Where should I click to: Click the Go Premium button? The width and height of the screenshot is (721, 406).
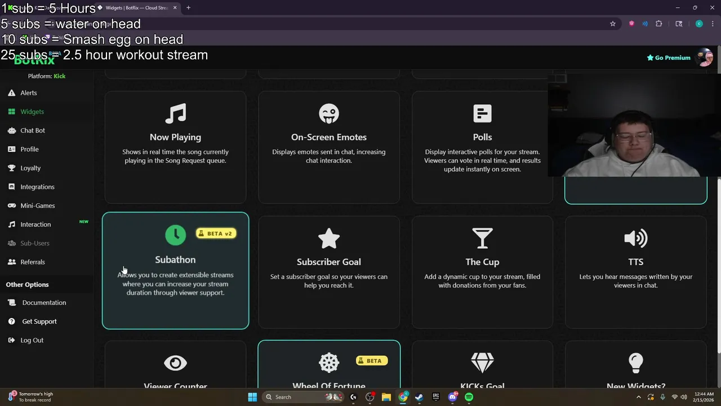669,58
